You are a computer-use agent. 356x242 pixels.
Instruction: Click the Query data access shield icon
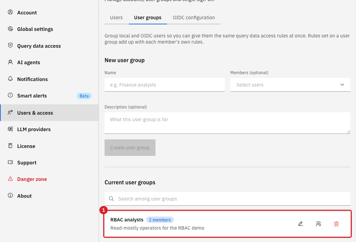10,45
